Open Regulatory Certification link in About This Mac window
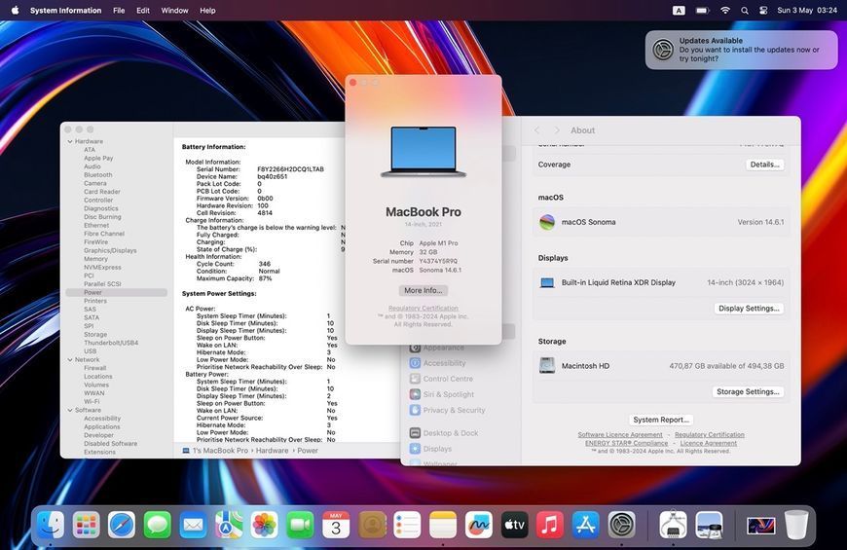 423,308
